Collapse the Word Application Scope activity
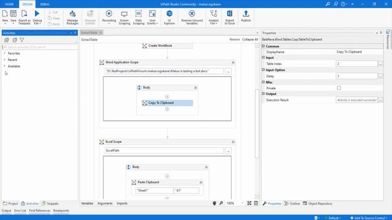Viewport: 392px width, 220px height. click(233, 62)
